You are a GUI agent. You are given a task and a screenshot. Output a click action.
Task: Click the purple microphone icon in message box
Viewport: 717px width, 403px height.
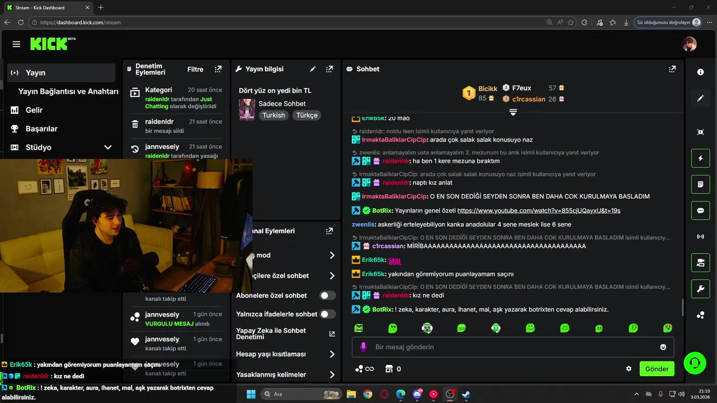tap(363, 347)
